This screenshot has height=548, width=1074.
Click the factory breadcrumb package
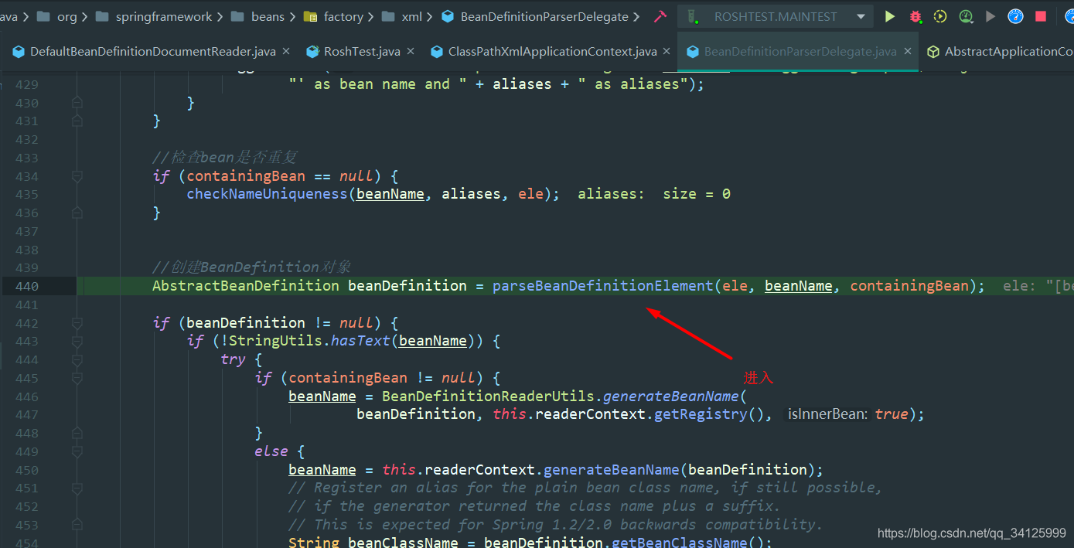point(333,16)
